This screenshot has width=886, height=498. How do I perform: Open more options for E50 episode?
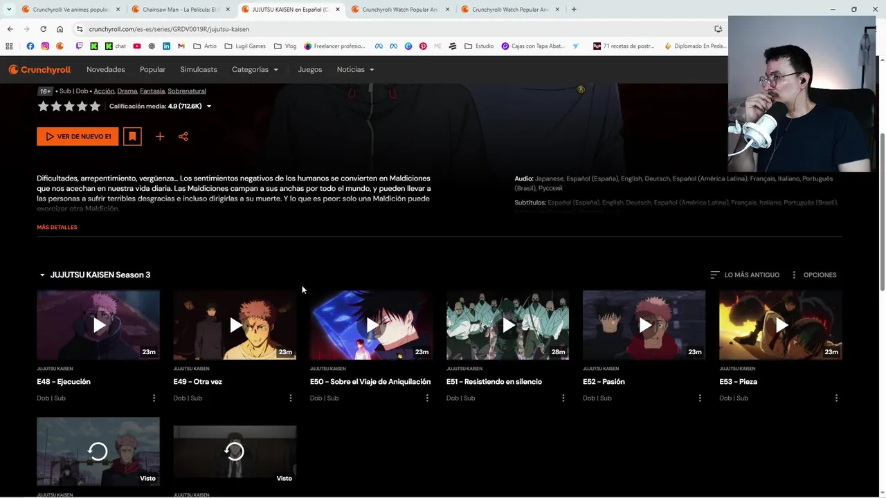pyautogui.click(x=426, y=398)
